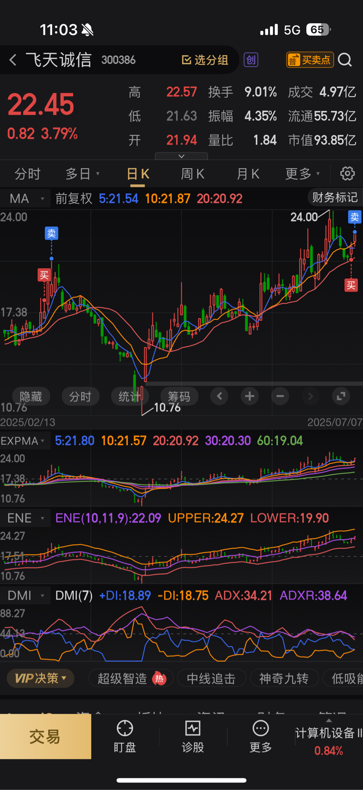Open the 筹码 chip distribution tool
The image size is (363, 790).
coord(179,396)
